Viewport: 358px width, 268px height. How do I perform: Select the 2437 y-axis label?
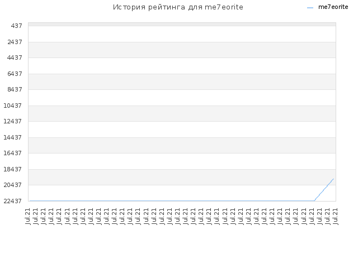(15, 42)
